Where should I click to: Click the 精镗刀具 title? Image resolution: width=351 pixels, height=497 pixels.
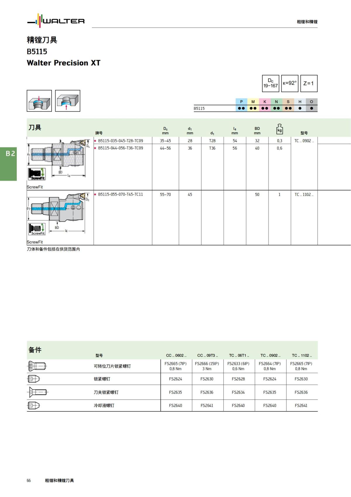pos(42,40)
